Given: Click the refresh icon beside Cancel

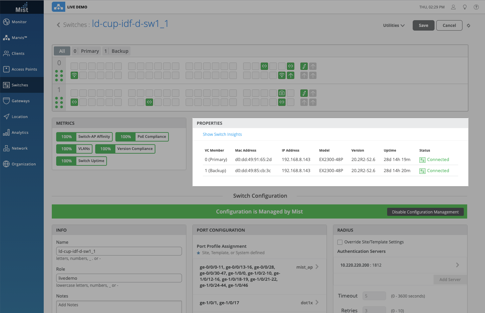Looking at the screenshot, I should (x=469, y=26).
